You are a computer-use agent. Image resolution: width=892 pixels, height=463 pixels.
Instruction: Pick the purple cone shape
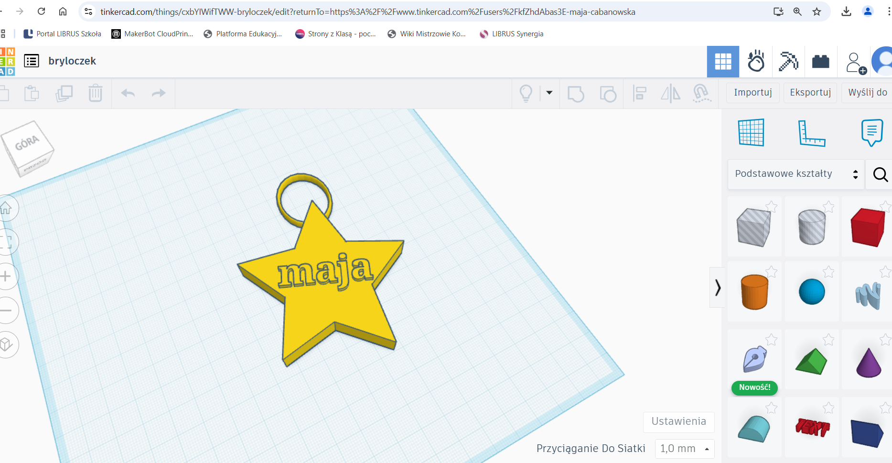click(869, 363)
